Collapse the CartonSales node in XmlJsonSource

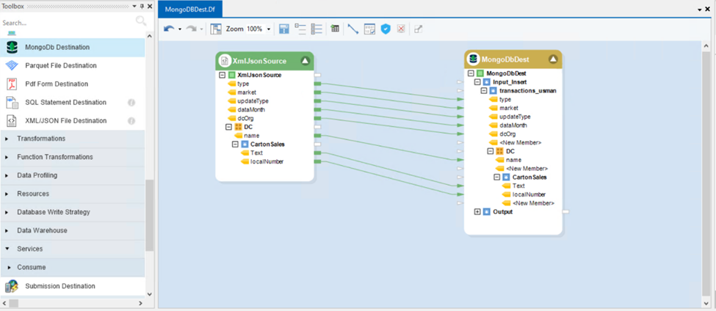[x=235, y=144]
